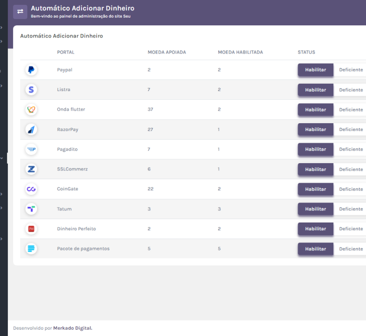The image size is (366, 336).
Task: Set CoinGate status to Habilitar
Action: tap(315, 189)
